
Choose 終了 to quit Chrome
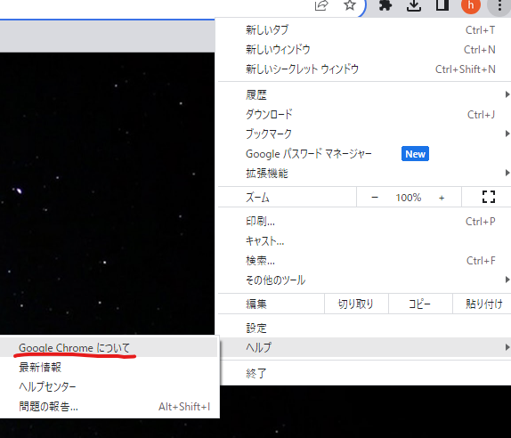pyautogui.click(x=364, y=373)
